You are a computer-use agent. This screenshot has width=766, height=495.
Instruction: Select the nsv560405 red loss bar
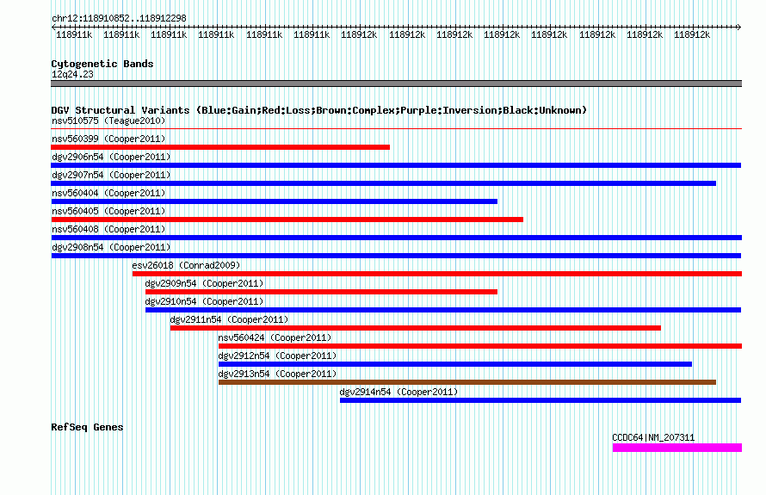287,220
